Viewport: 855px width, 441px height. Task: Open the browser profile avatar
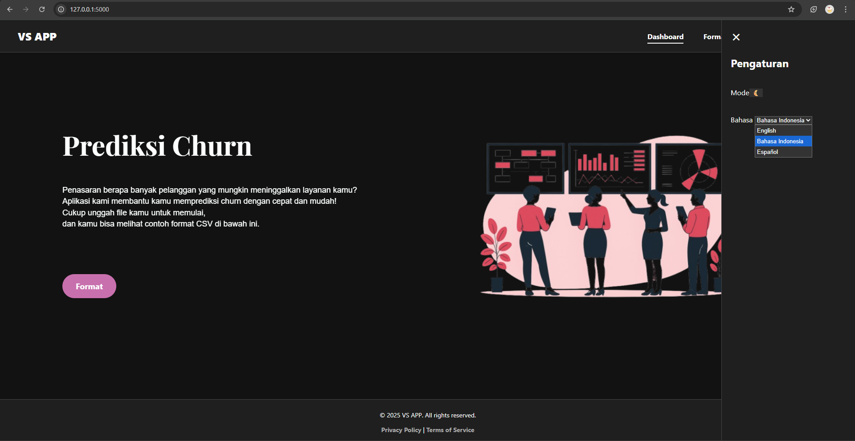pos(829,9)
